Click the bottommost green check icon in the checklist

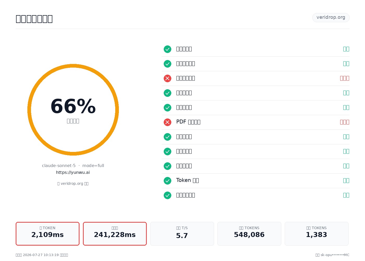click(x=167, y=195)
